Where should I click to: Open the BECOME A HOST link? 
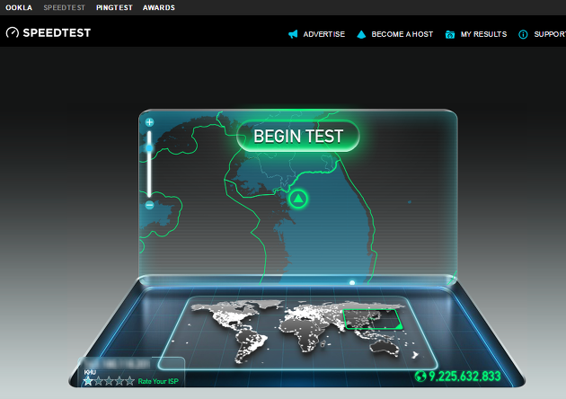point(402,34)
